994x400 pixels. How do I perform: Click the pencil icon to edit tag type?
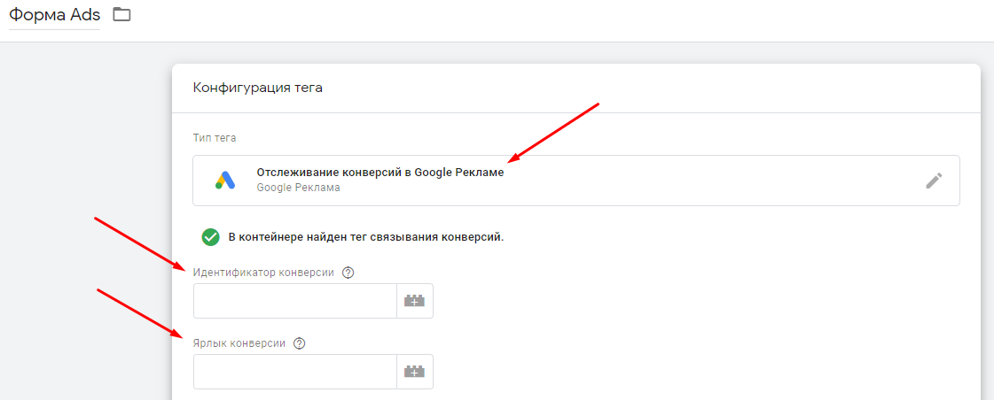(934, 181)
